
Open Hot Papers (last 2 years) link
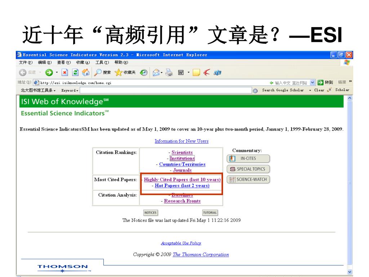pos(182,186)
